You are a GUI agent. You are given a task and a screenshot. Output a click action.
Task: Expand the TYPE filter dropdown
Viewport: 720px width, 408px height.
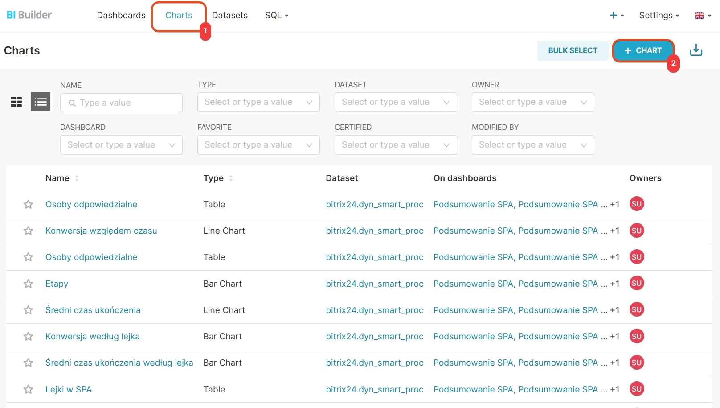[258, 102]
